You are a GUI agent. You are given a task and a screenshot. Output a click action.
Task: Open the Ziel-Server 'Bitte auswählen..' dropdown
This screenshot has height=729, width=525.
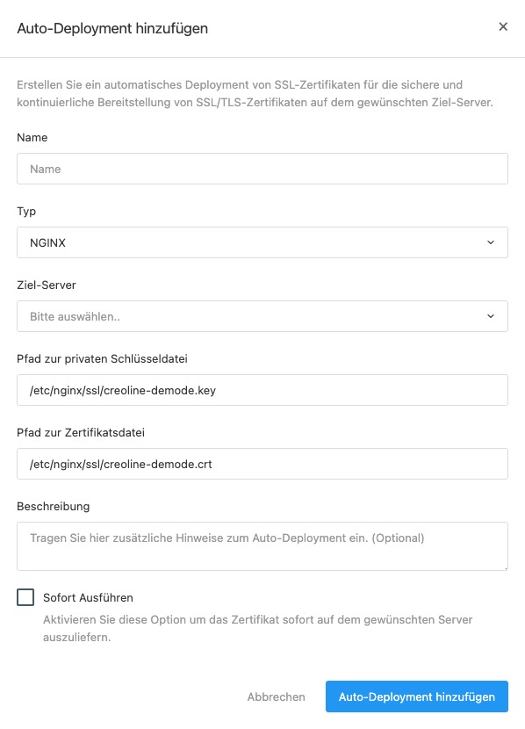coord(262,316)
